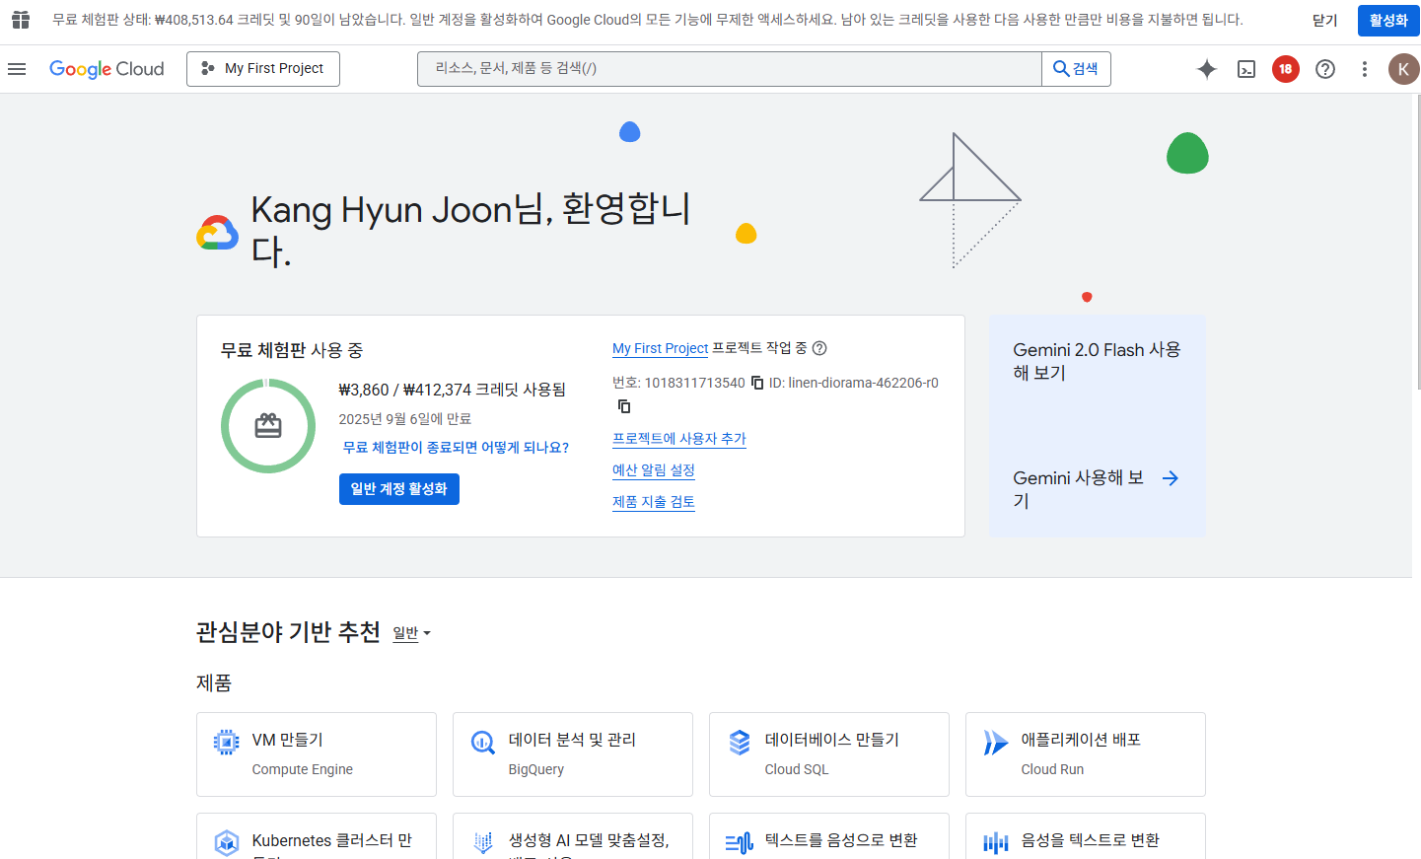
Task: Open notifications badge showing 18
Action: [x=1286, y=69]
